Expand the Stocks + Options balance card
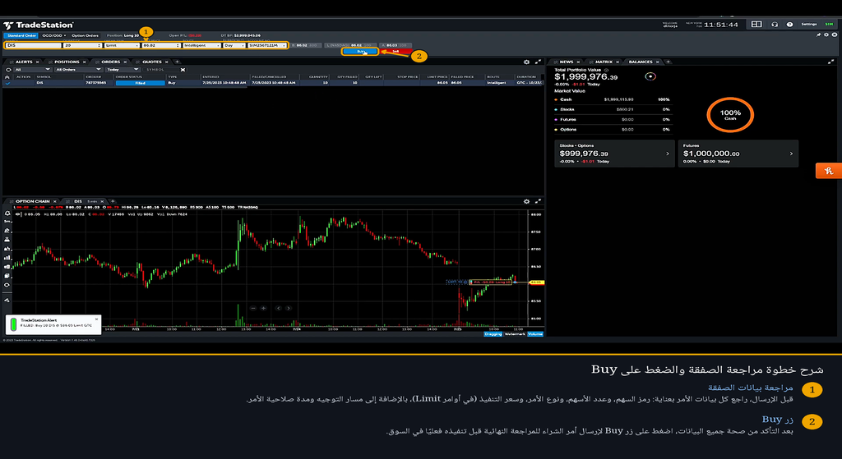 (x=614, y=154)
